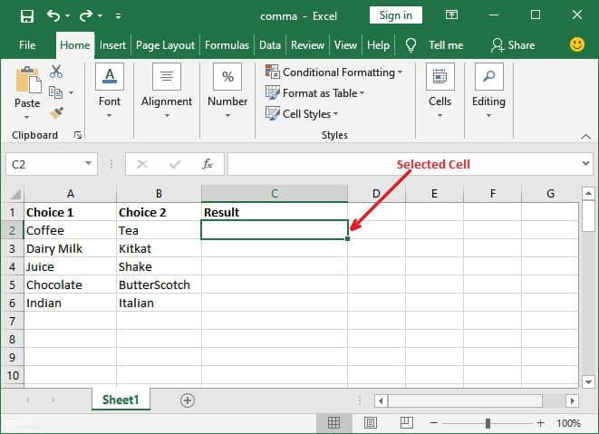Open the File menu

click(x=27, y=45)
